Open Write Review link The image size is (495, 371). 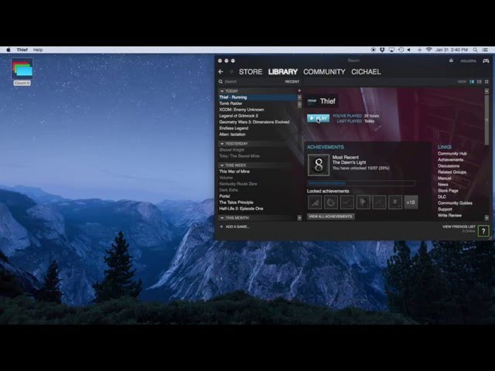pyautogui.click(x=449, y=215)
